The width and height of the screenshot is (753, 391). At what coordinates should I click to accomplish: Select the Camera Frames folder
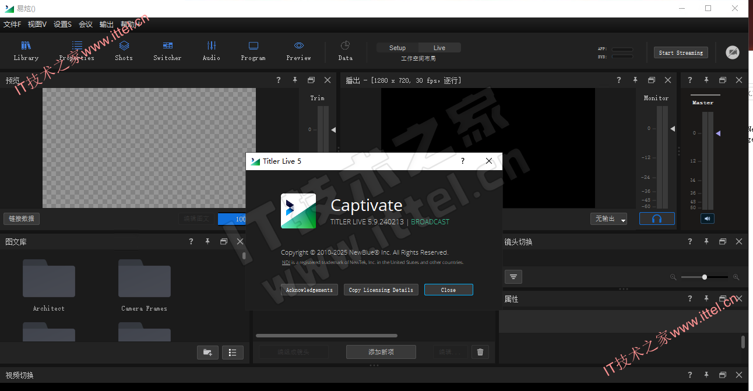click(x=145, y=286)
